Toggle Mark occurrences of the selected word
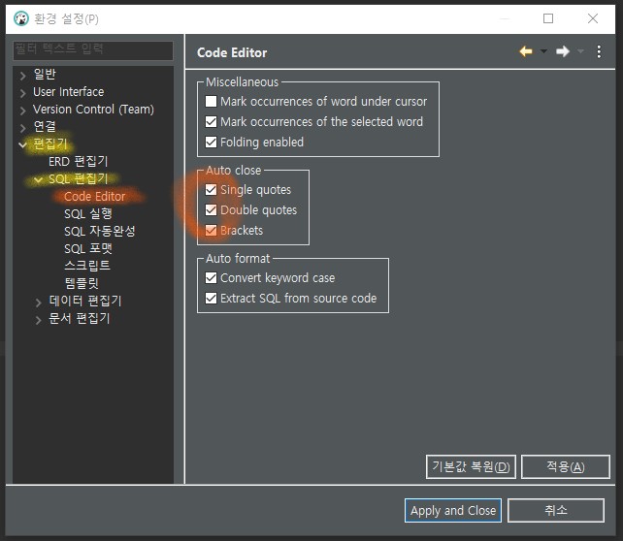The height and width of the screenshot is (541, 623). tap(211, 122)
